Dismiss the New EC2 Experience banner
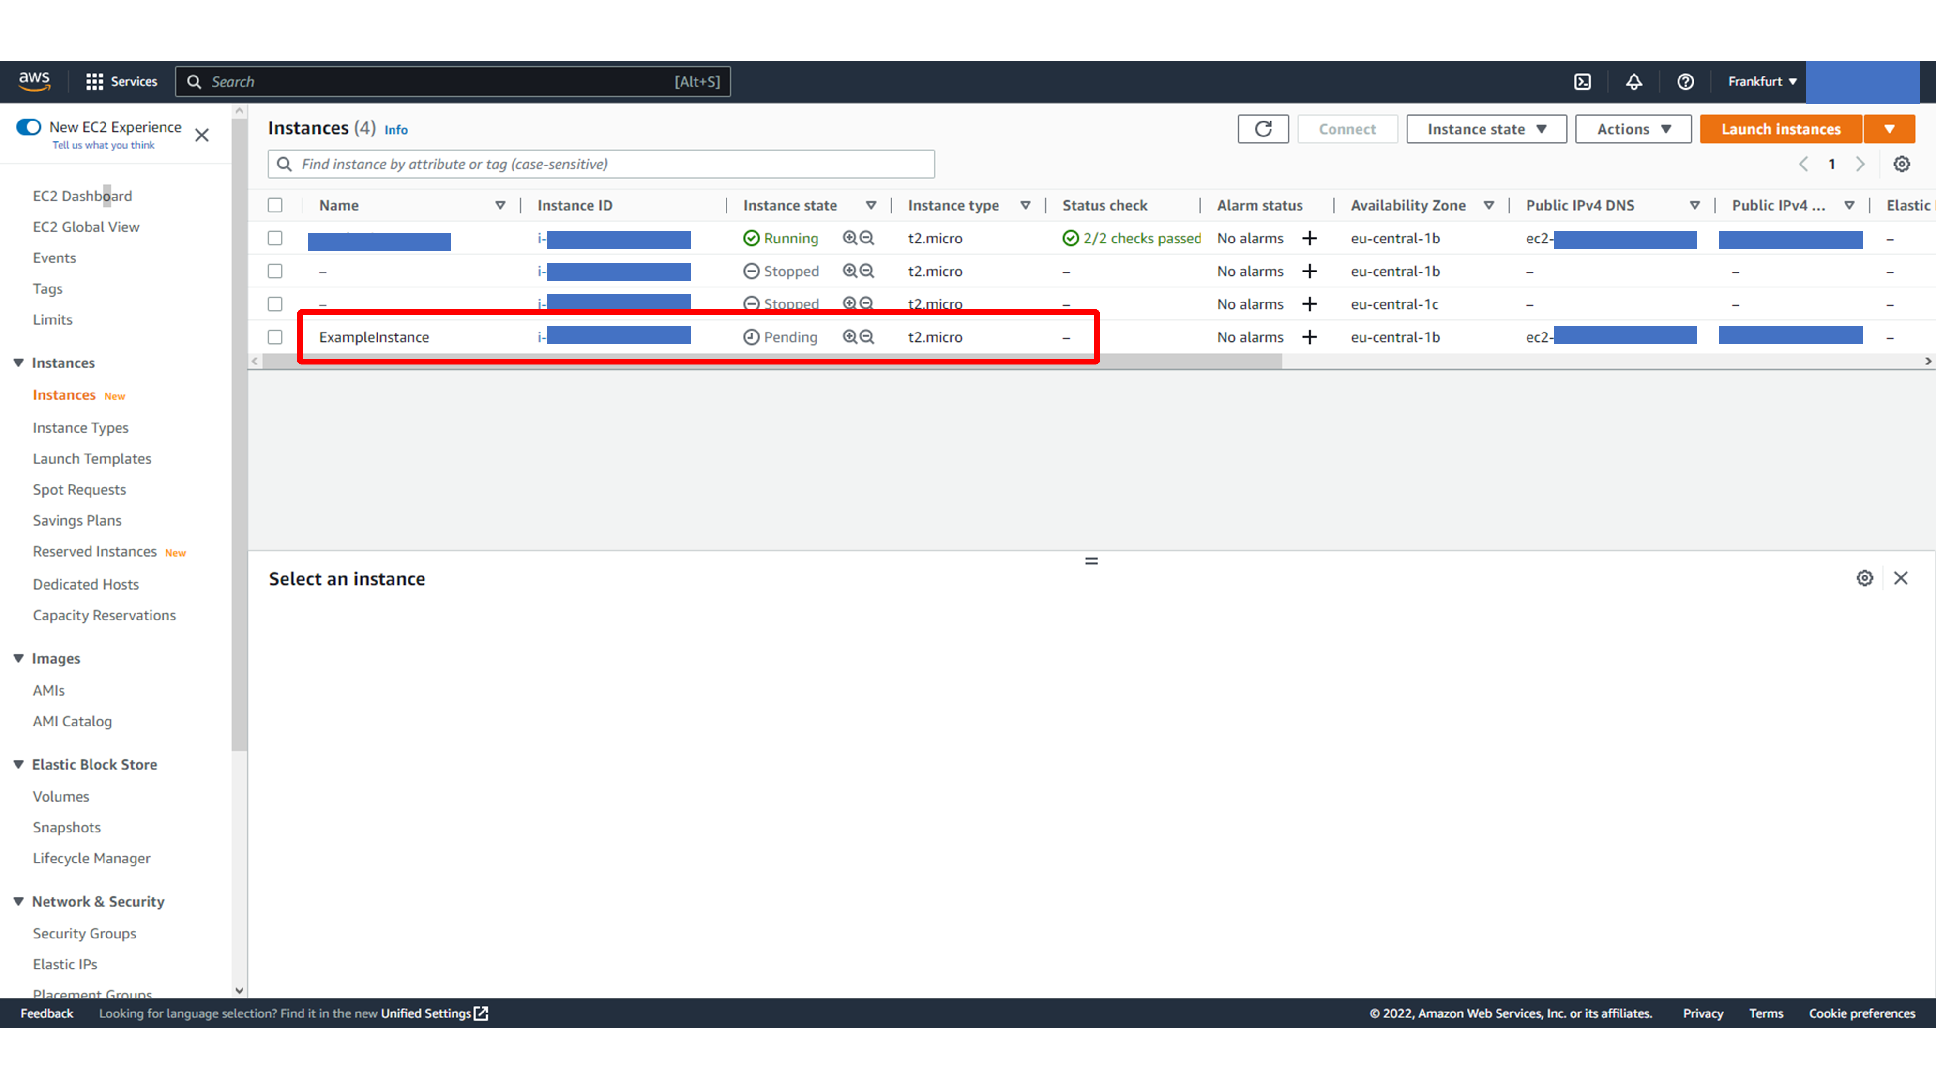 (x=201, y=136)
